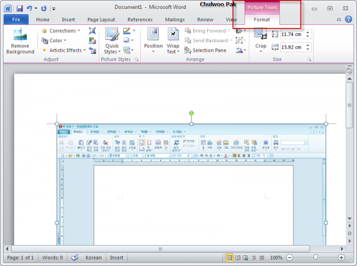Image resolution: width=357 pixels, height=266 pixels.
Task: Click vertical scrollbar down arrow
Action: click(349, 218)
